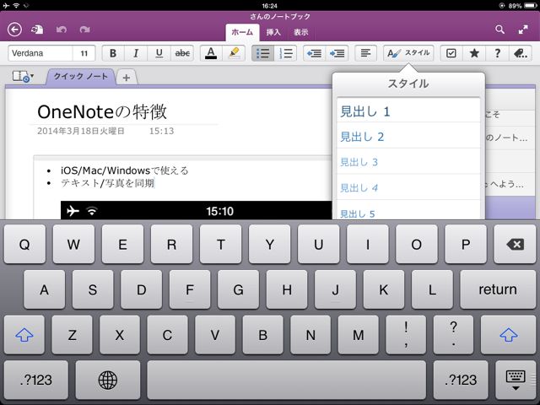Image resolution: width=540 pixels, height=405 pixels.
Task: Redo the last action
Action: tap(84, 30)
